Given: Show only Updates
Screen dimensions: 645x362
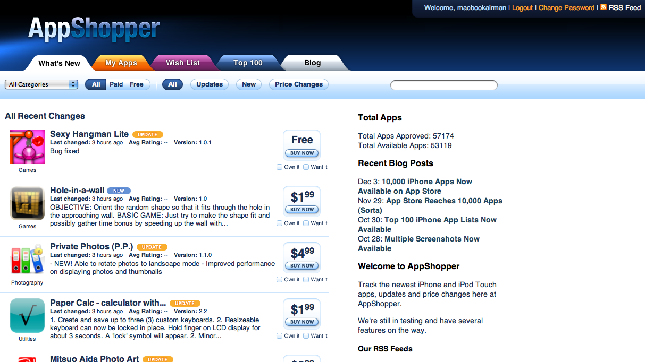Looking at the screenshot, I should [210, 84].
